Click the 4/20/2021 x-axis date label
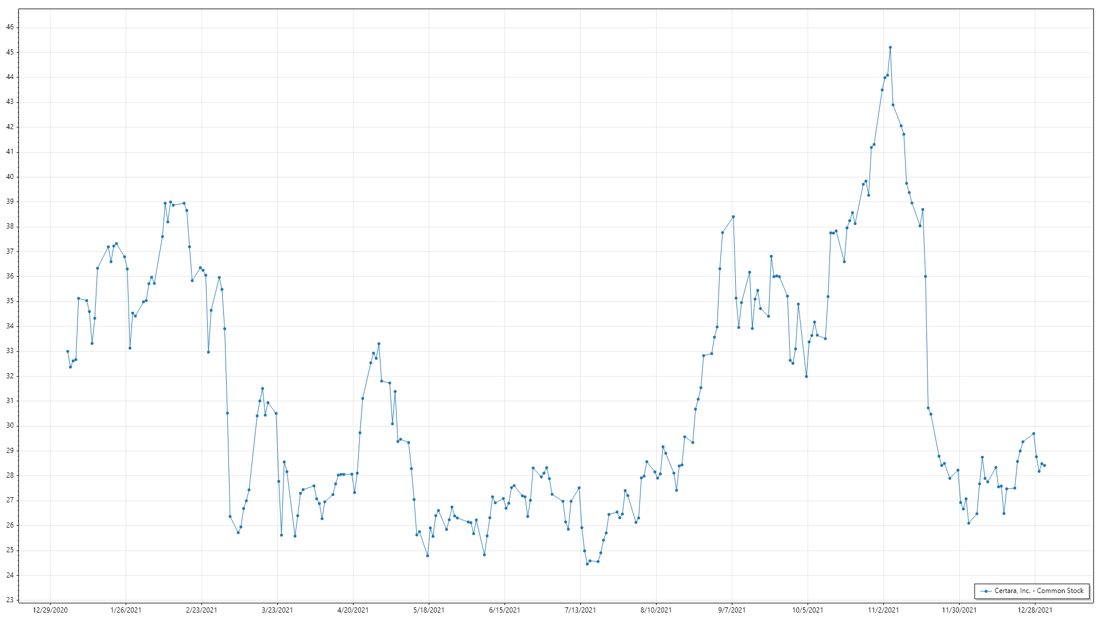This screenshot has height=620, width=1102. point(353,610)
